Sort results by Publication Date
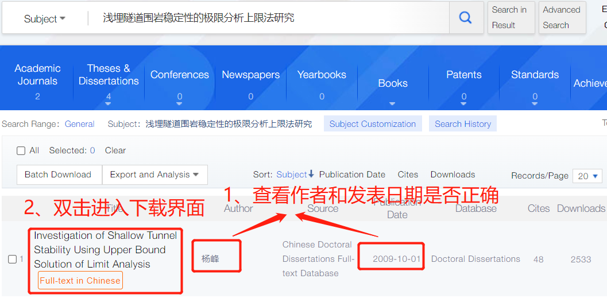Viewport: 607px width, 302px height. point(352,175)
